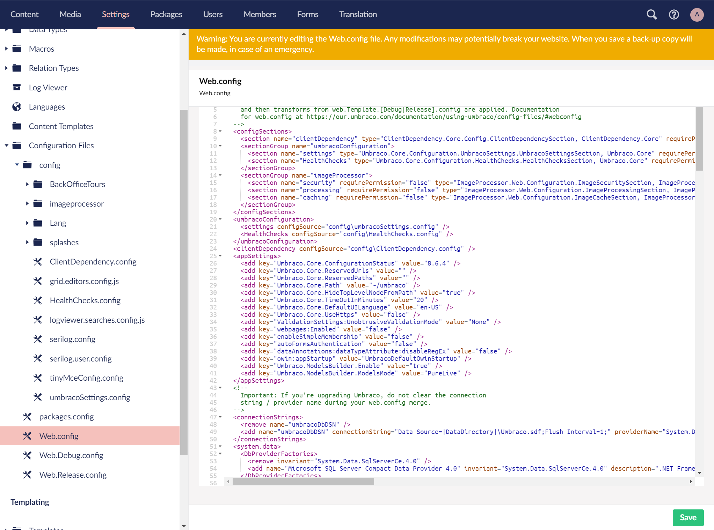
Task: Collapse the config folder node
Action: pos(17,165)
